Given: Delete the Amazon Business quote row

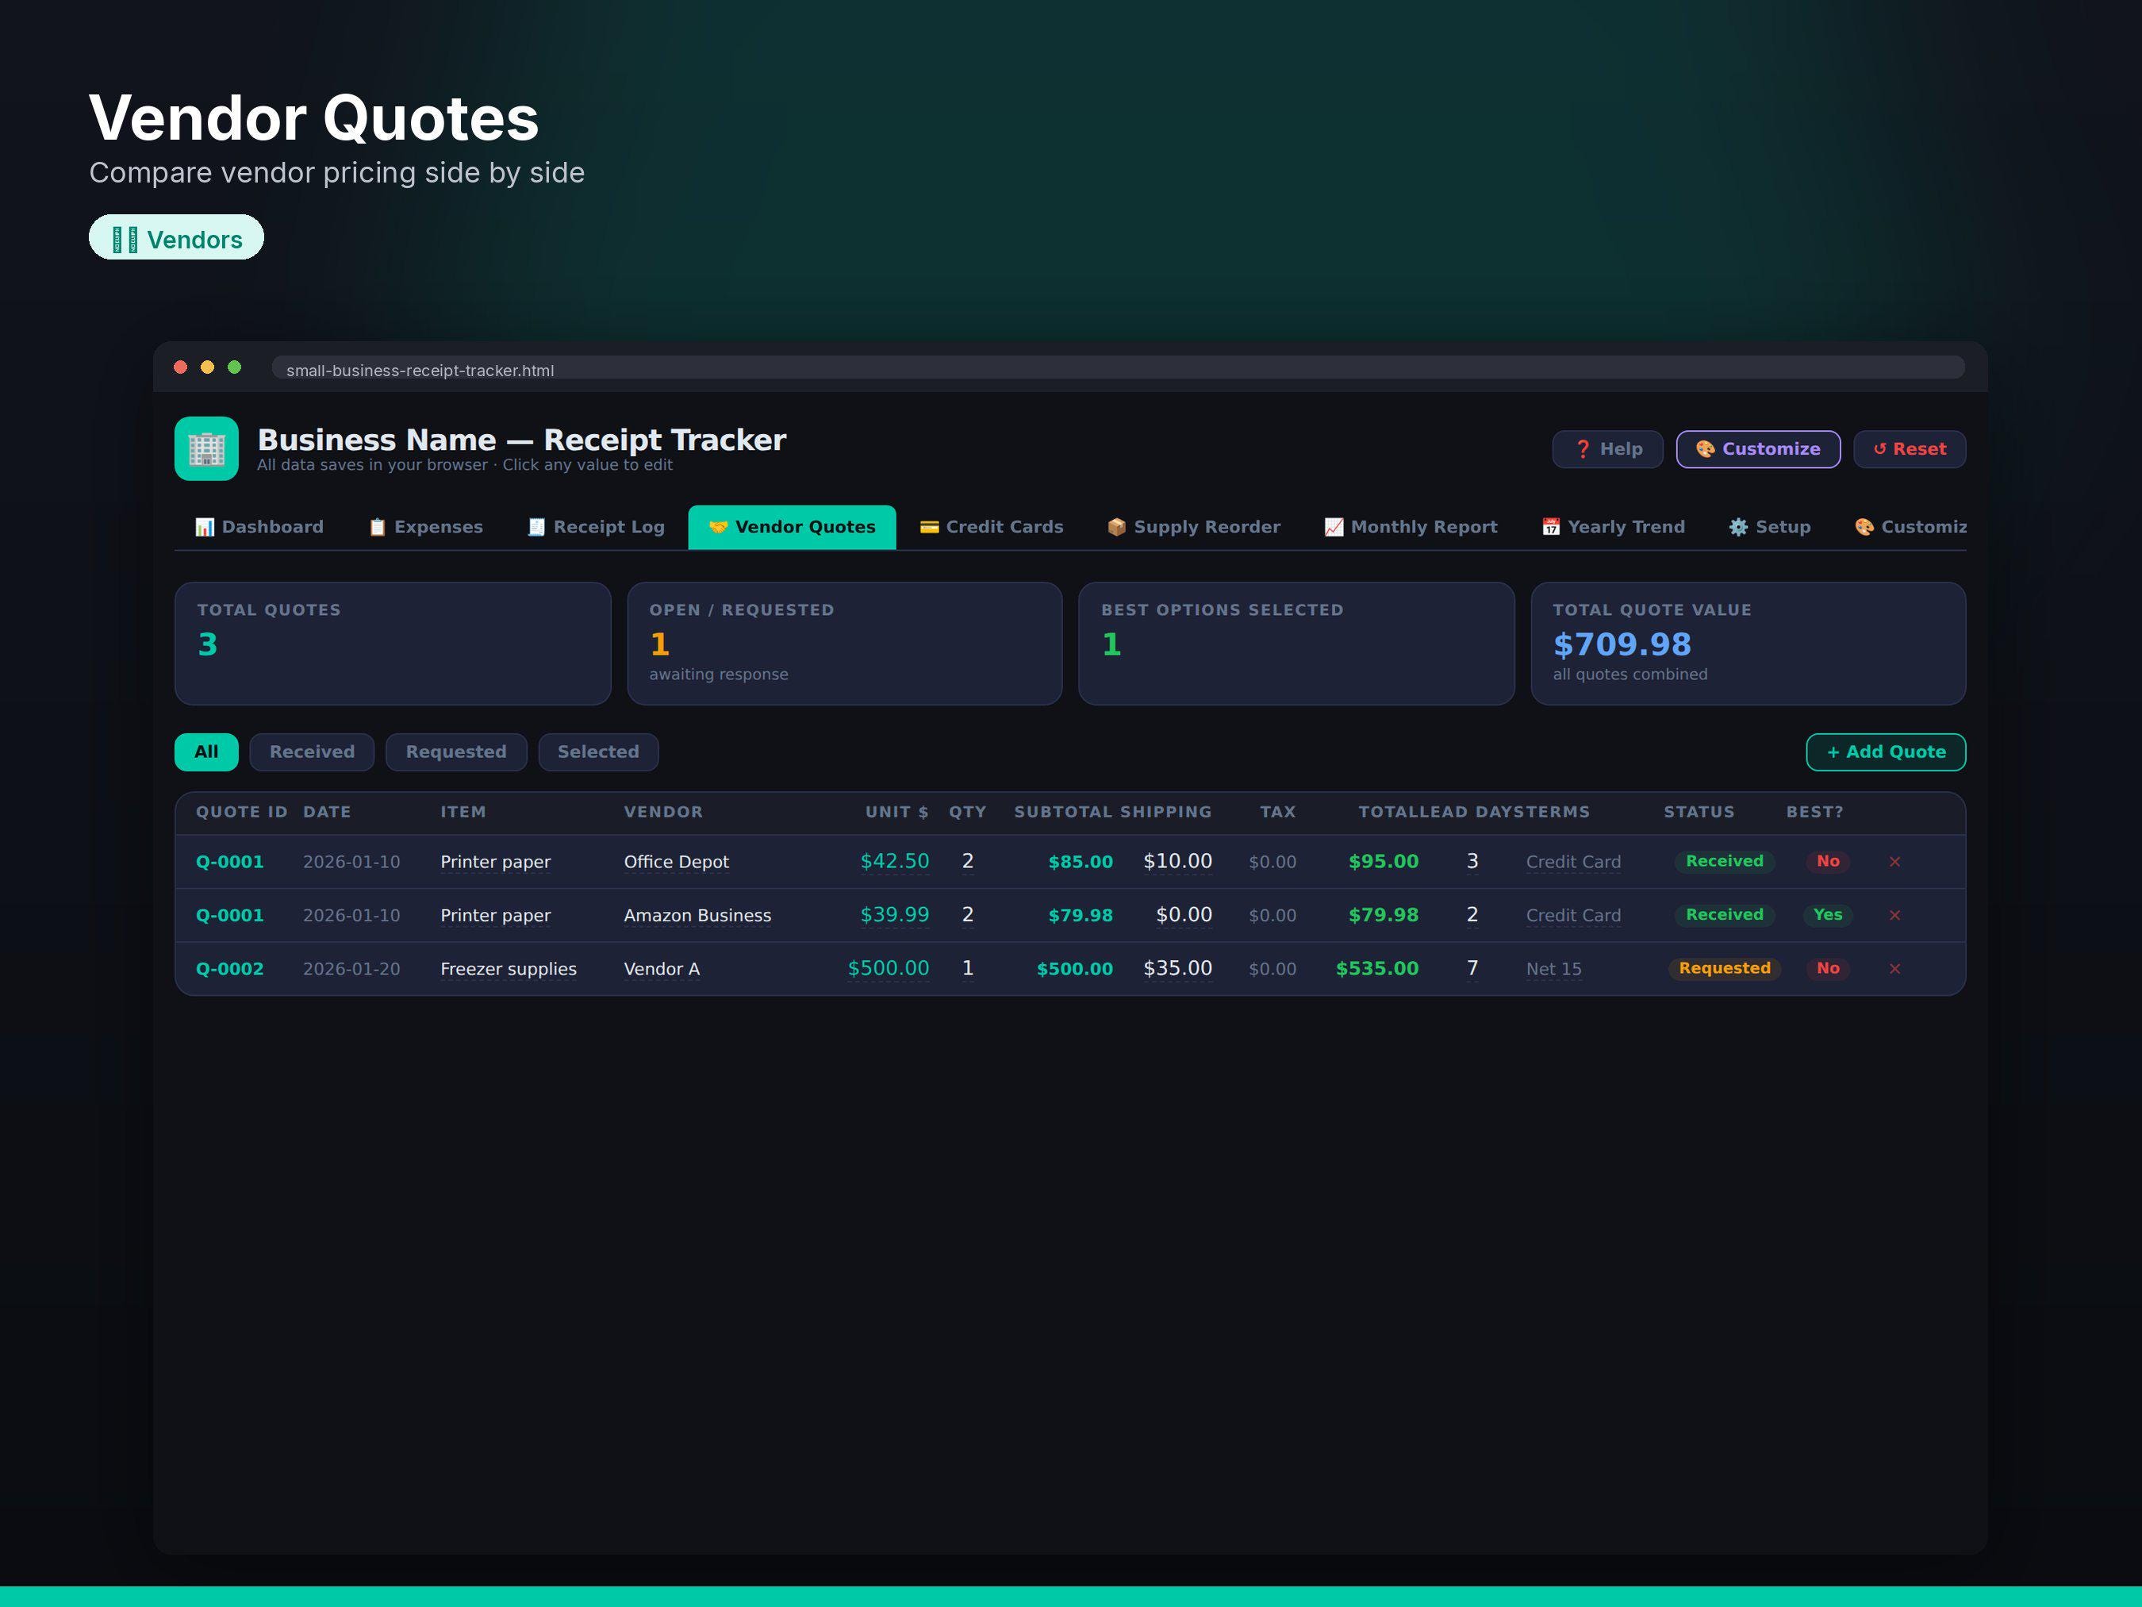Looking at the screenshot, I should 1894,914.
